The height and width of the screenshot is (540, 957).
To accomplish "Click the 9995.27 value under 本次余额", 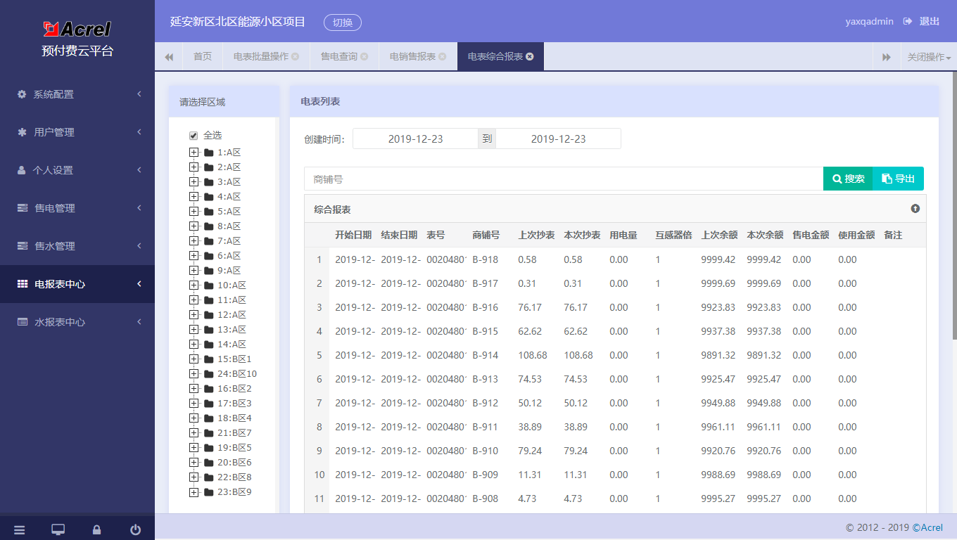I will point(764,499).
